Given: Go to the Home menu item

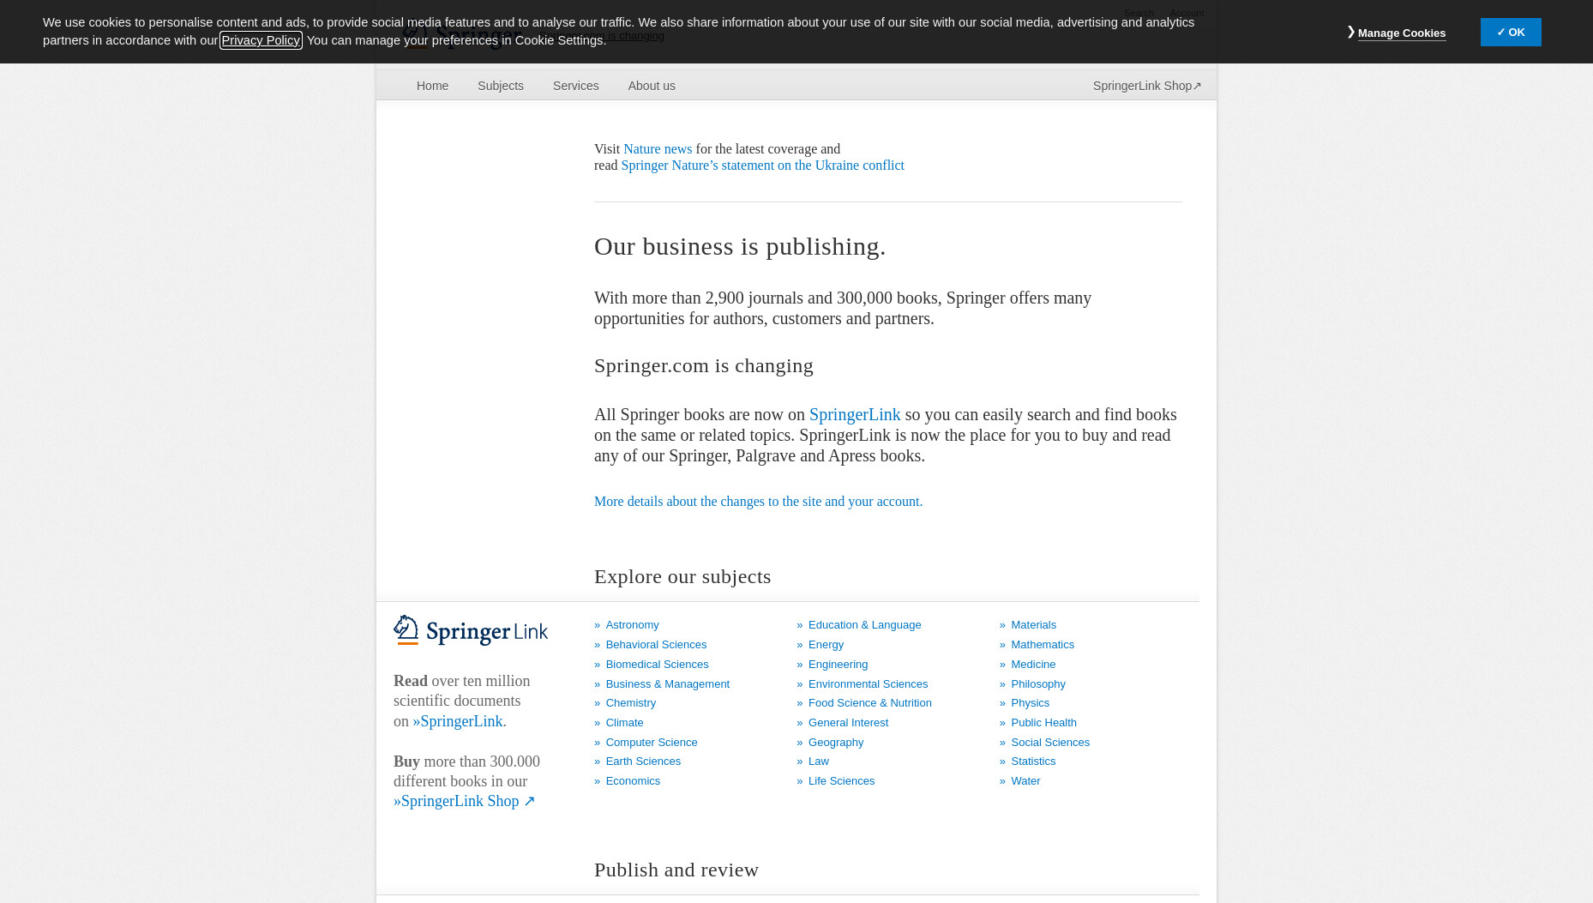Looking at the screenshot, I should point(432,86).
